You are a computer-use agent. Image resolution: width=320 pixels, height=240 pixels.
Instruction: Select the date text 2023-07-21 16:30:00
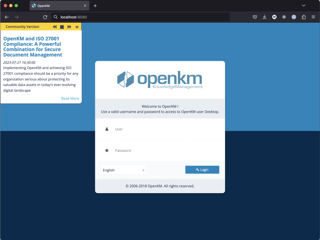pos(19,63)
